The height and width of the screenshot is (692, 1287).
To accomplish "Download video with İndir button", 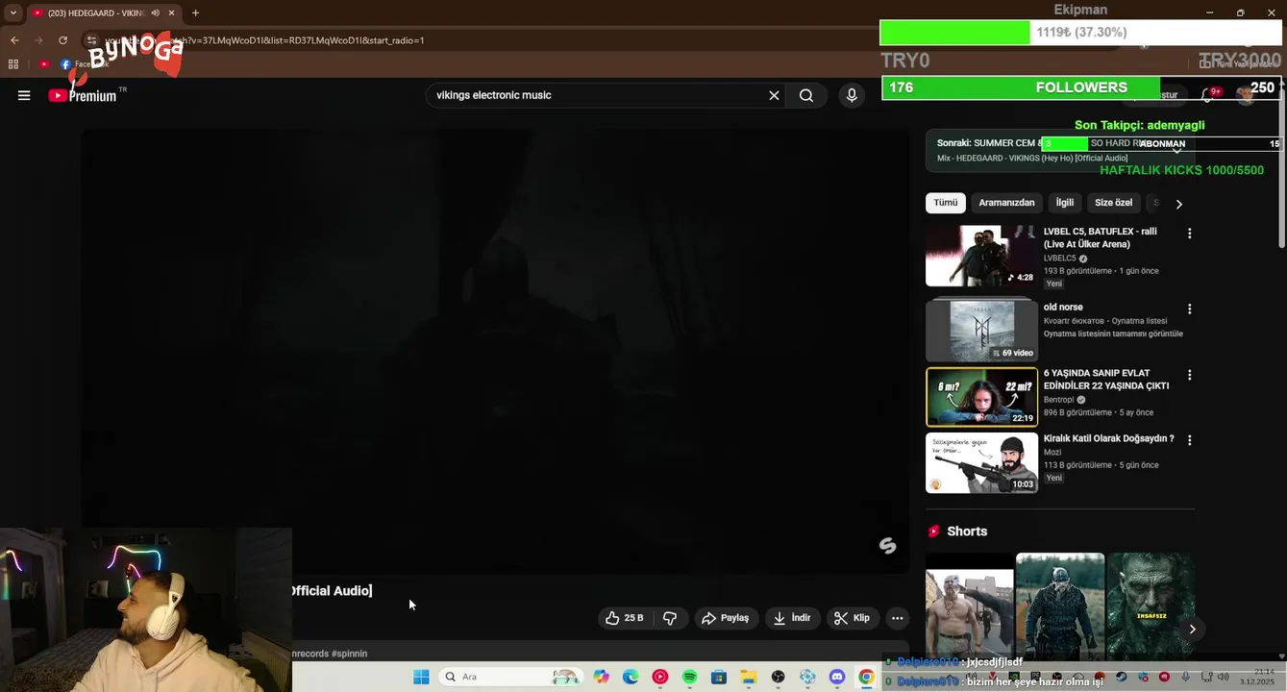I will coord(793,618).
